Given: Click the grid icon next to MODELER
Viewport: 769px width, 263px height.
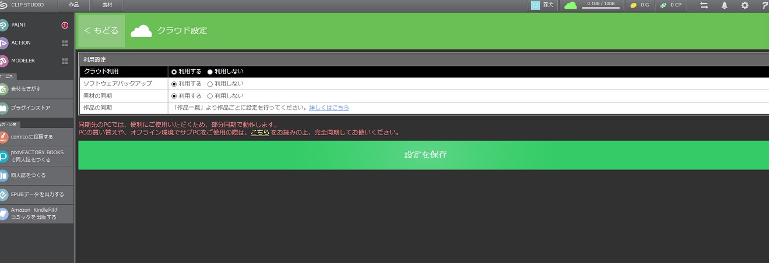Looking at the screenshot, I should click(65, 61).
